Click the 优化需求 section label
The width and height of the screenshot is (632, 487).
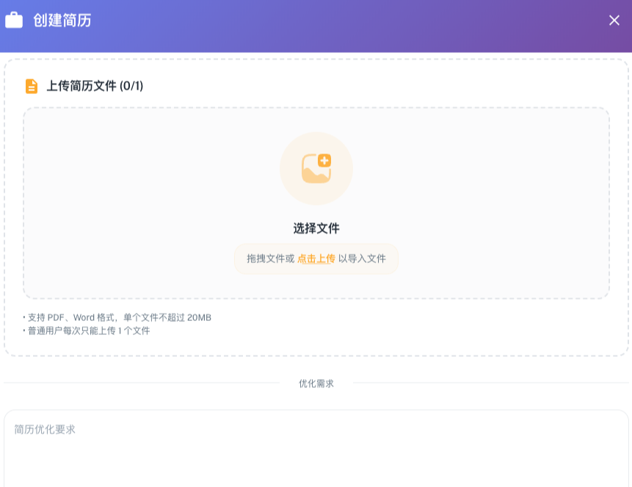point(316,383)
